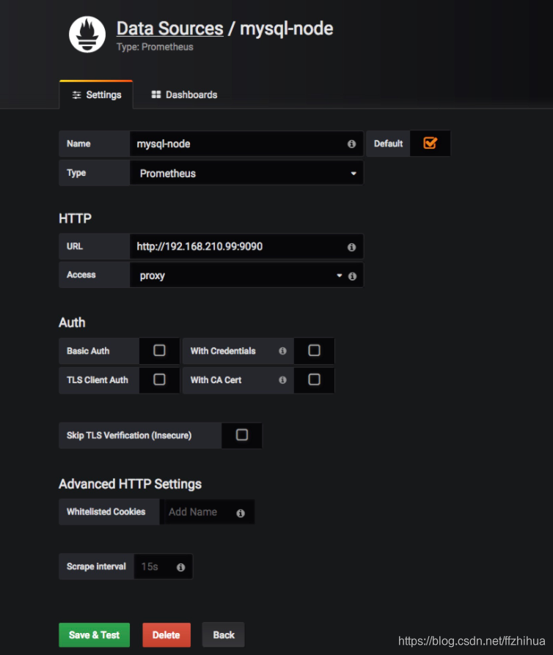Enable the Basic Auth checkbox

pos(159,350)
